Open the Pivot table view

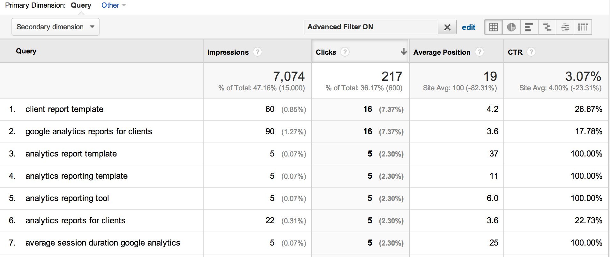tap(583, 27)
